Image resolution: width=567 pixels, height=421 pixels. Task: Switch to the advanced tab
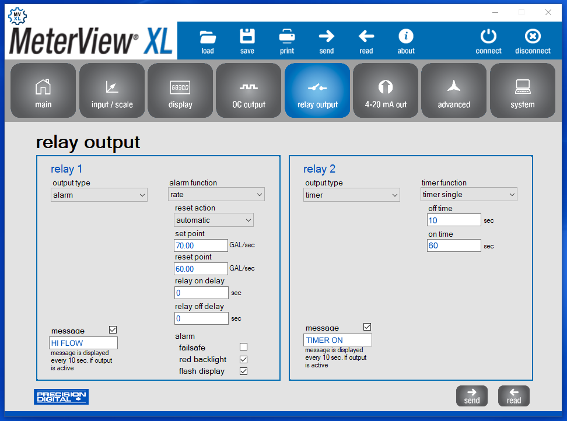[x=454, y=90]
